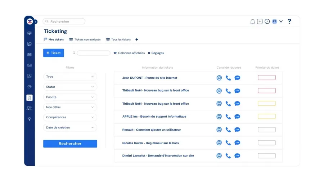Click email icon for Jean DUPONT ticket

pos(219,78)
